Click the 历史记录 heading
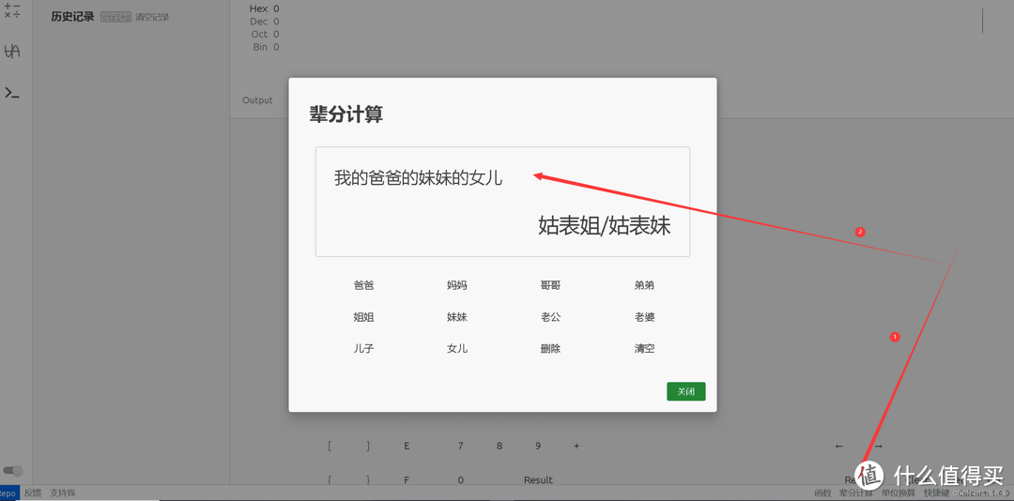The width and height of the screenshot is (1014, 501). coord(72,17)
